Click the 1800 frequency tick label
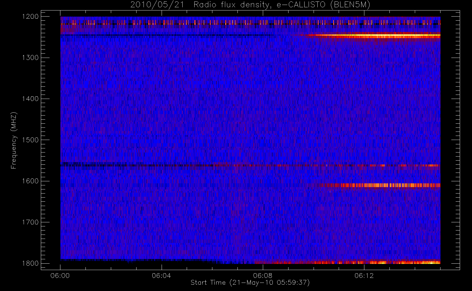The height and width of the screenshot is (291, 472). tap(30, 263)
